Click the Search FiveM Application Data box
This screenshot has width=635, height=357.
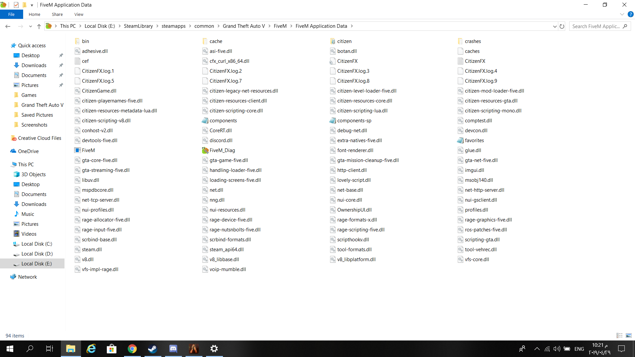pos(595,26)
